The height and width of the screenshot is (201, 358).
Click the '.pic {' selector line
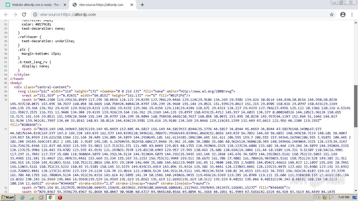[24, 49]
